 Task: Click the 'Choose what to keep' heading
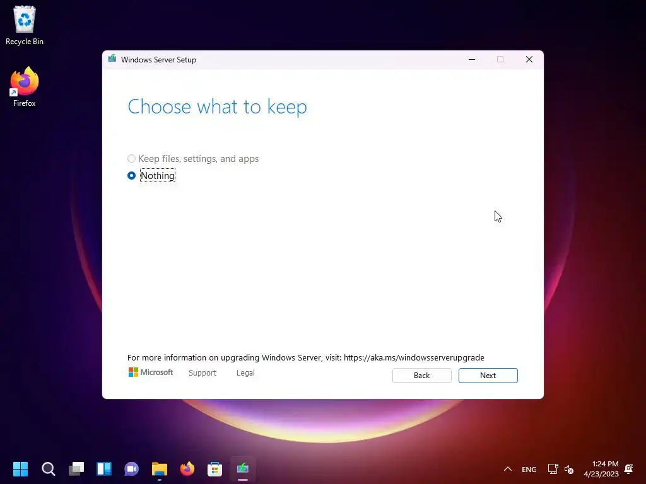[217, 107]
